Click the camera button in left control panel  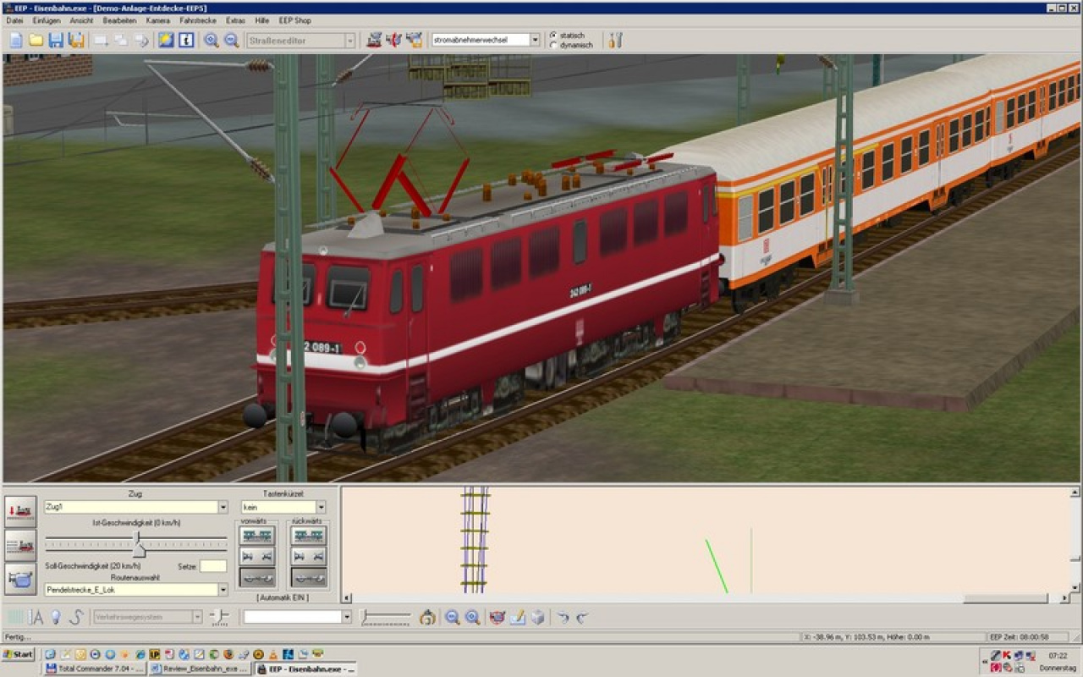[x=20, y=580]
